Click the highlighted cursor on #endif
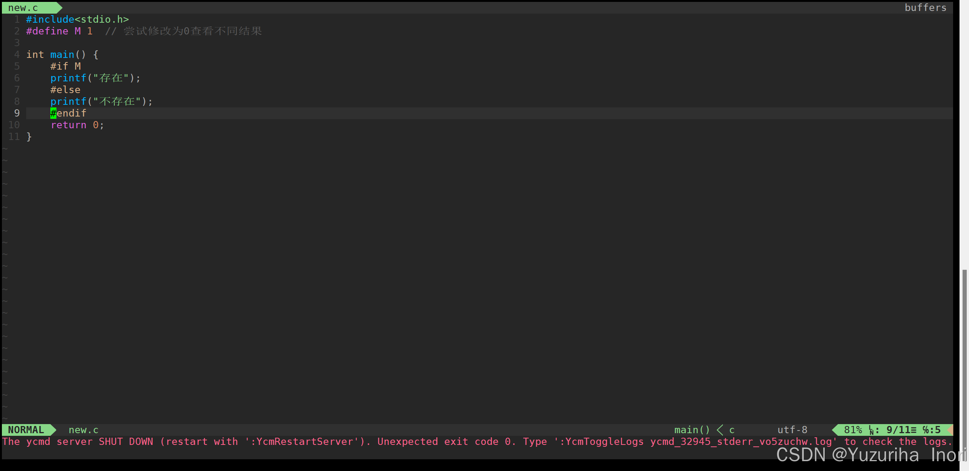This screenshot has width=969, height=471. 53,113
